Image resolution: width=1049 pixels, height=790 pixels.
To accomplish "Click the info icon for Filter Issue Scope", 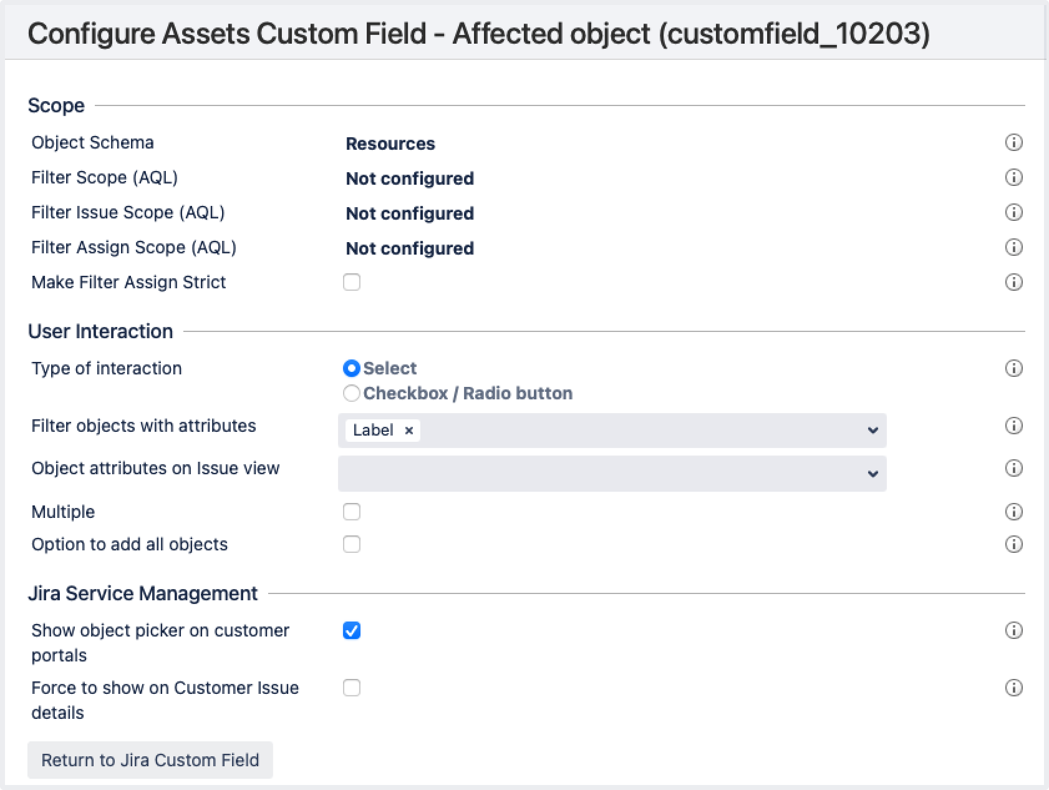I will click(x=1015, y=213).
